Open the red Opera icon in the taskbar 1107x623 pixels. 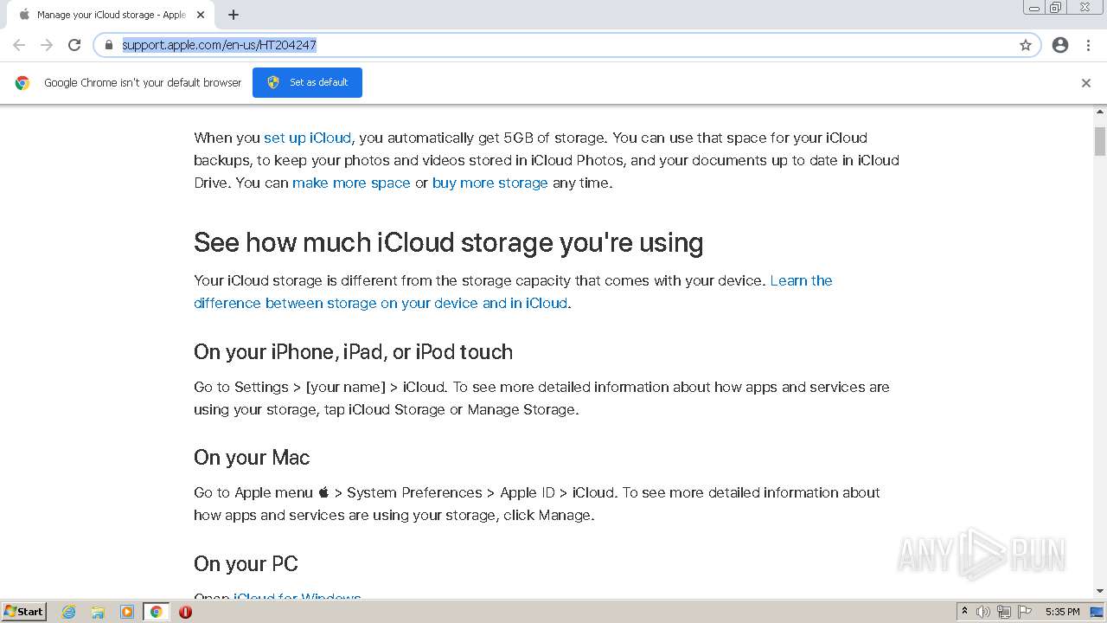185,612
